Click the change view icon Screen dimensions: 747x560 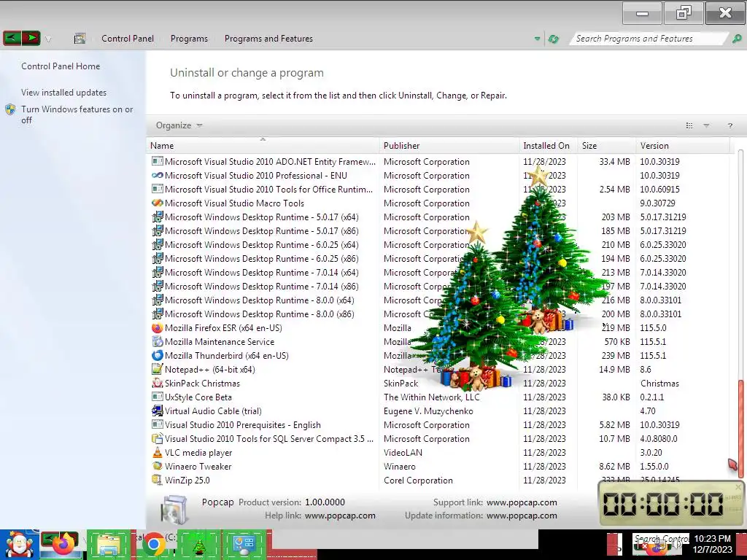[x=689, y=125]
